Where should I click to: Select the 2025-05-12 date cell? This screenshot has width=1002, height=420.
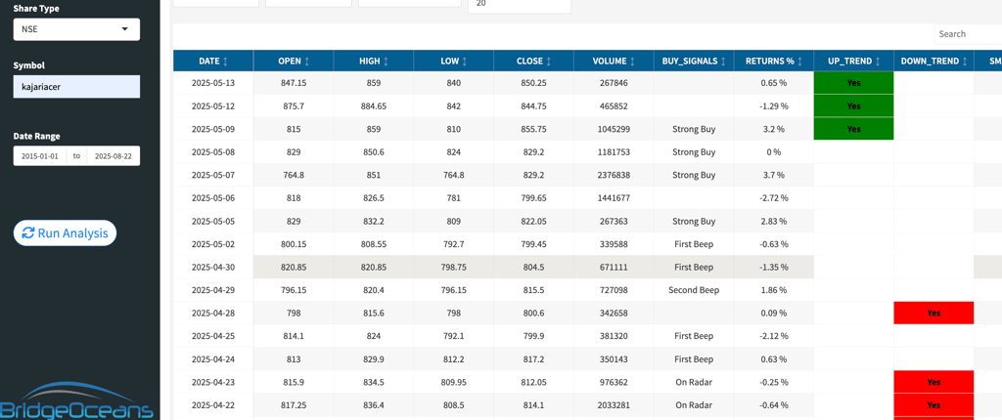tap(213, 105)
